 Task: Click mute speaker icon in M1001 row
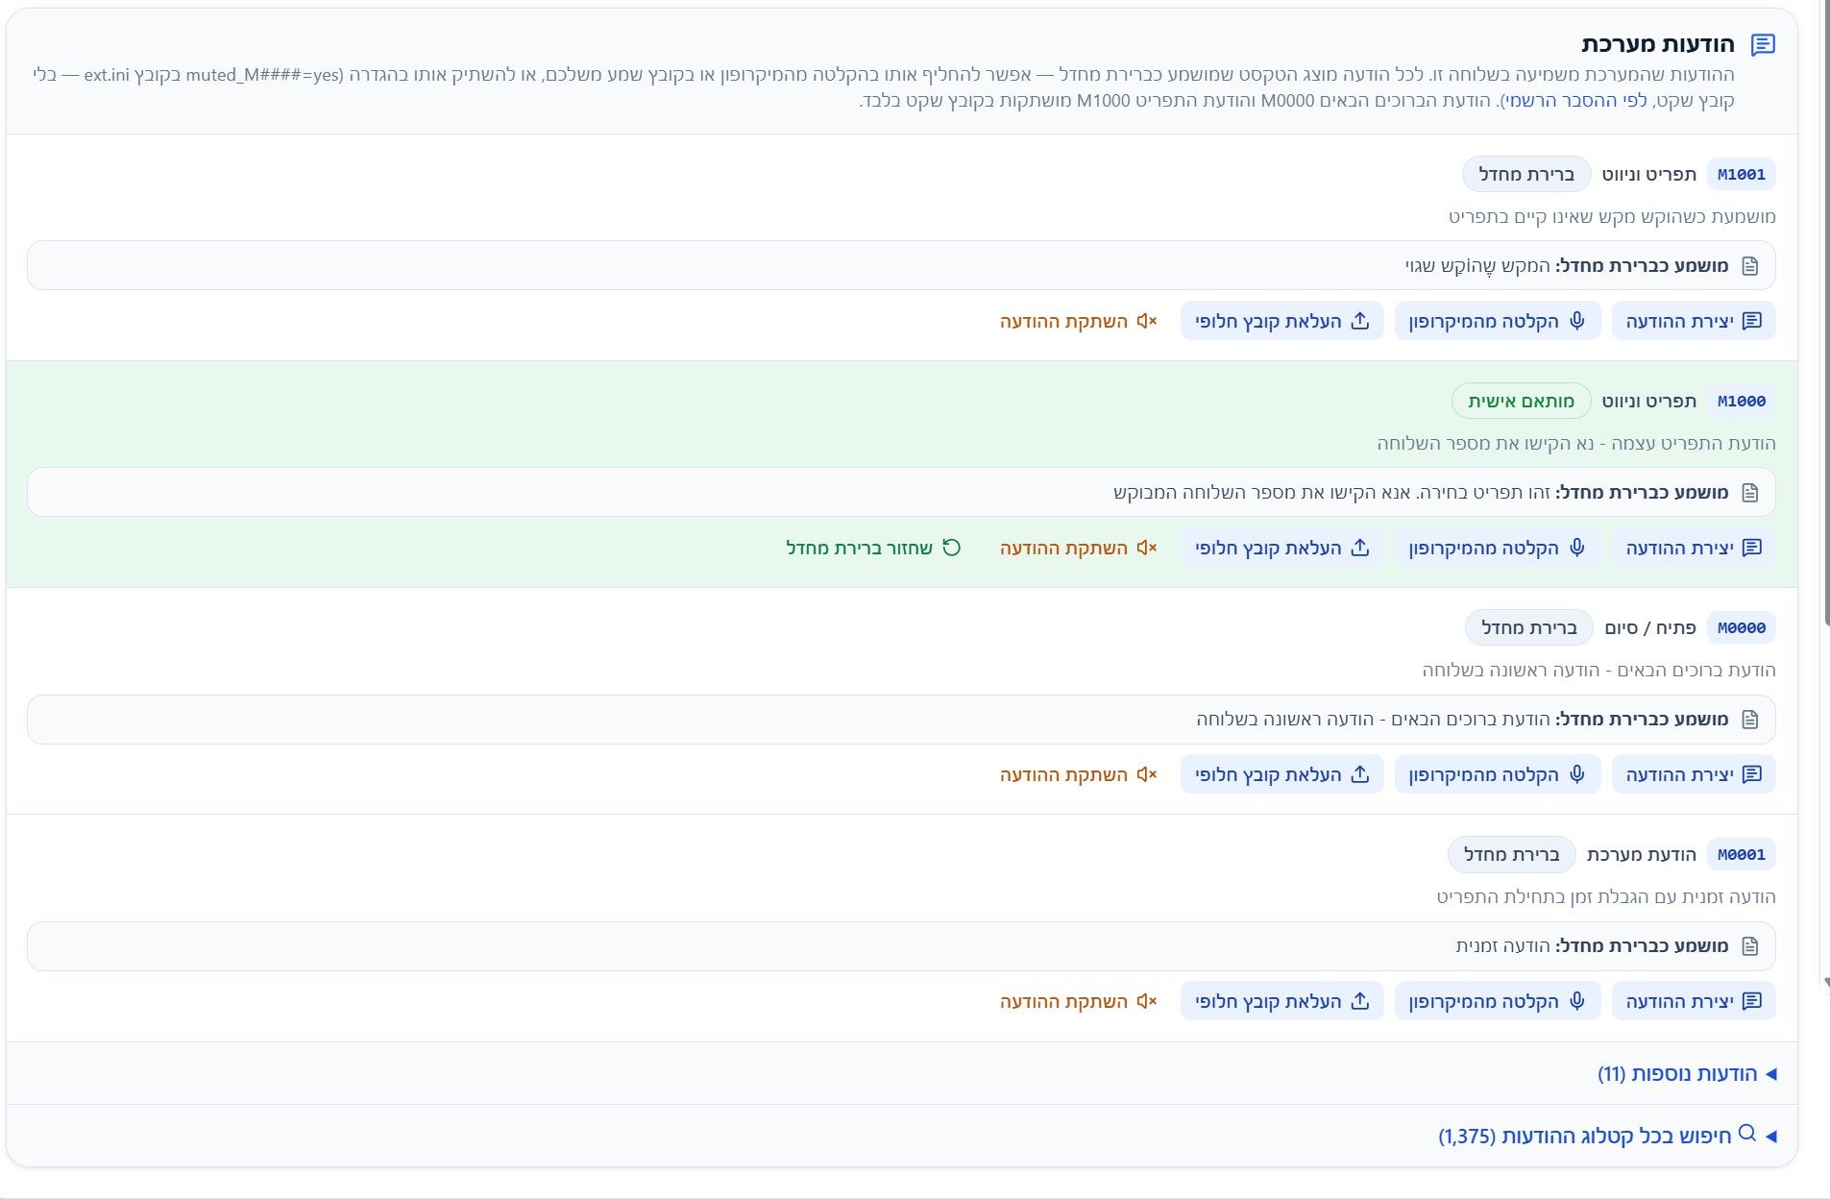(x=1147, y=321)
